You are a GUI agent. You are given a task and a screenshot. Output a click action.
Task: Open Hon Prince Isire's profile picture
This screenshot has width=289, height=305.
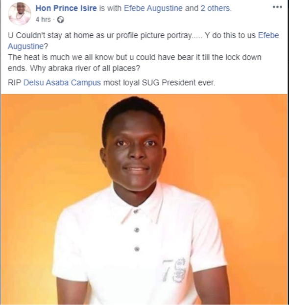tap(20, 14)
